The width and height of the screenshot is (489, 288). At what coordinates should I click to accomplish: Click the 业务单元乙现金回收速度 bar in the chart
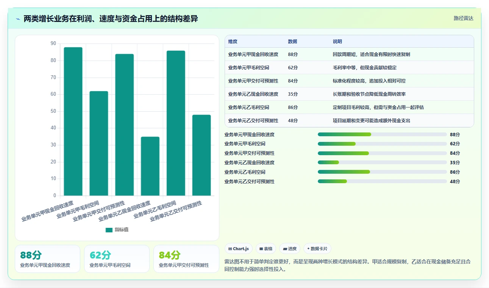[150, 166]
